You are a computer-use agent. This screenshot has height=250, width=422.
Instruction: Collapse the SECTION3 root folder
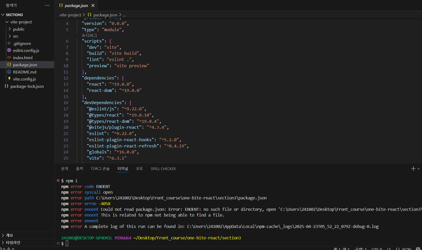click(x=3, y=15)
